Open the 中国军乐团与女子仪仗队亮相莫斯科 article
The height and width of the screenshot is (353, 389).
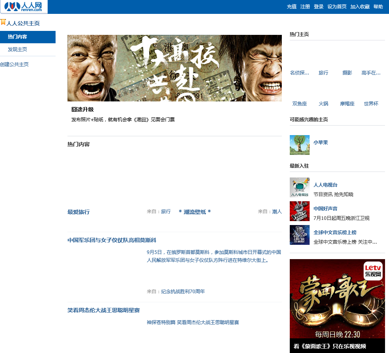[112, 240]
